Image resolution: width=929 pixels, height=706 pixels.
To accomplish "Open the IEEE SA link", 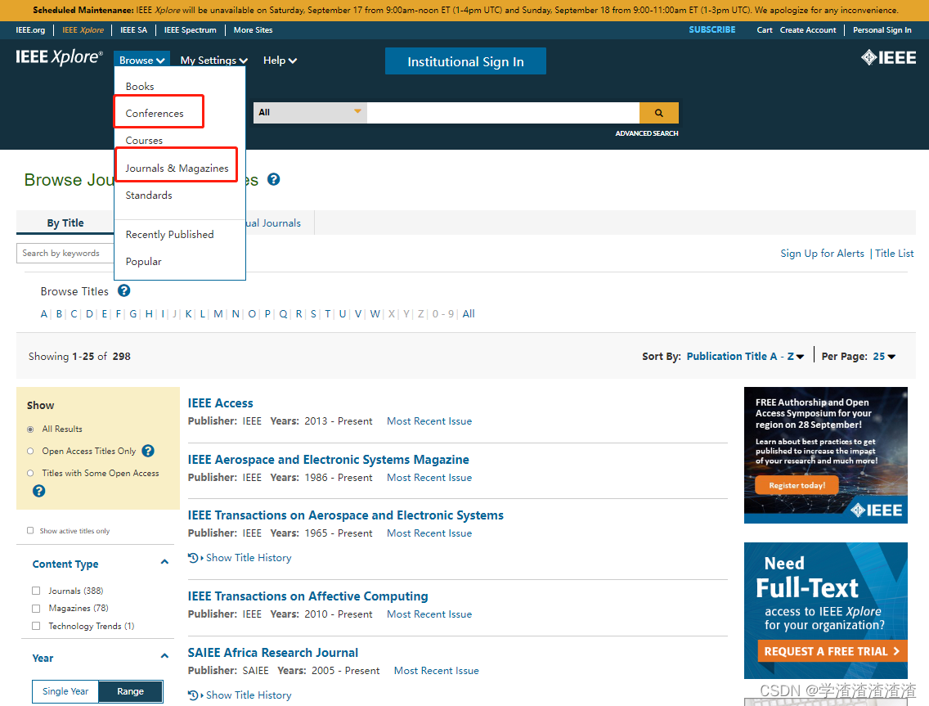I will coord(133,29).
